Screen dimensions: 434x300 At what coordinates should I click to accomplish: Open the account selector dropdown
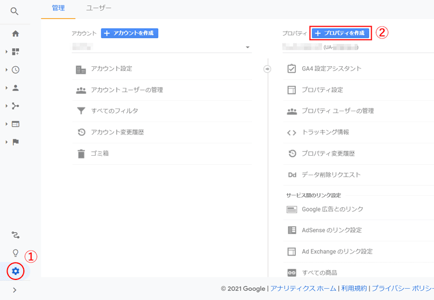point(162,47)
